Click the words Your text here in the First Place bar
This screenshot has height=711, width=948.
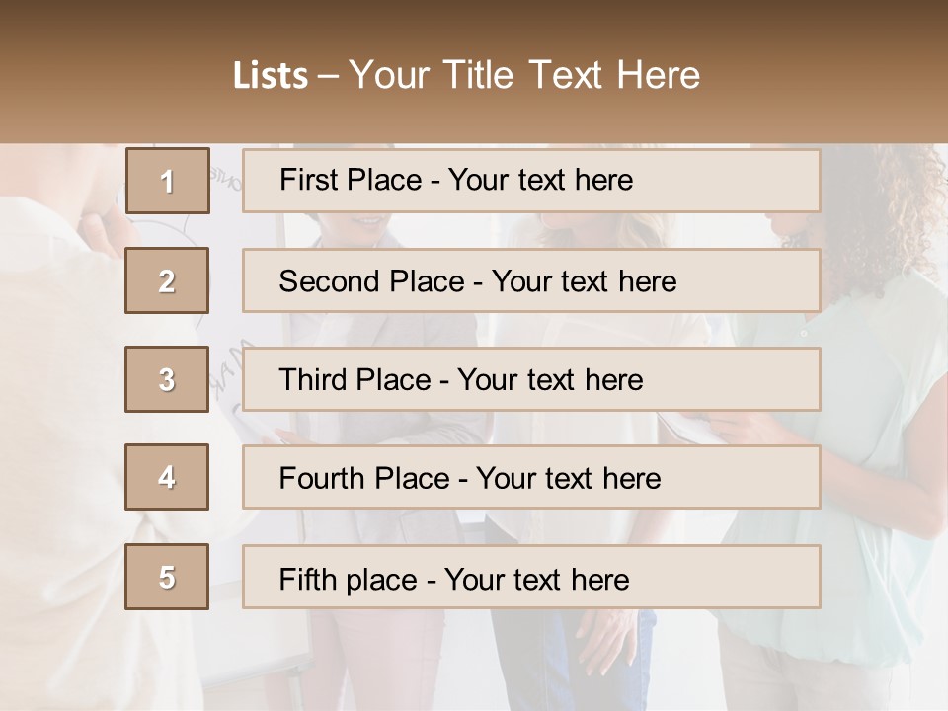point(540,180)
